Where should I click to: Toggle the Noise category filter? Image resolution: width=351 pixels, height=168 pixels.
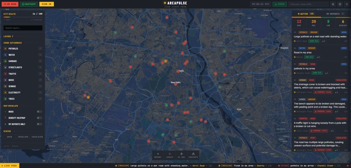23,80
